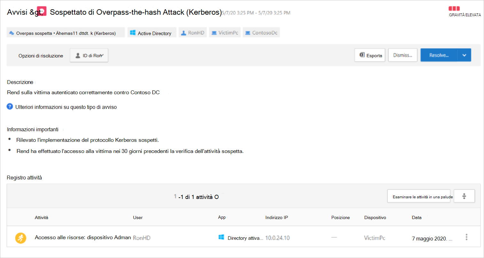Click the date cell 7 maggio 2020
The width and height of the screenshot is (484, 258).
432,239
